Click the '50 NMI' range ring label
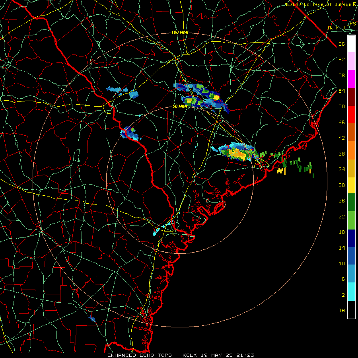 (180, 106)
